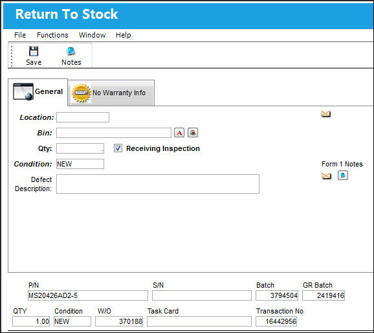Click into the Location input field
This screenshot has height=333, width=374.
[x=83, y=117]
